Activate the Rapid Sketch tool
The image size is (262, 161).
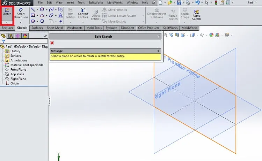pyautogui.click(x=196, y=15)
